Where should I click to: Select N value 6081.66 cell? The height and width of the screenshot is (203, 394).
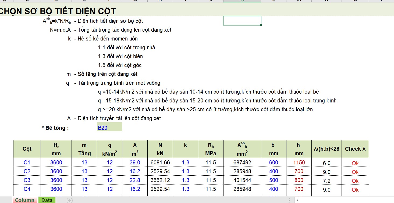tap(160, 163)
